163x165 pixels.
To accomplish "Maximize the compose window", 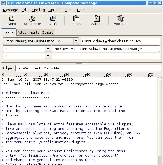I will coord(155,3).
